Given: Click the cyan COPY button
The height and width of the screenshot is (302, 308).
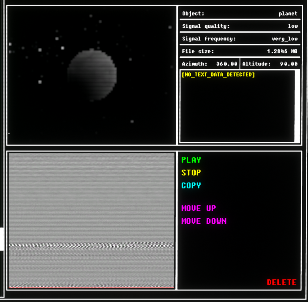Looking at the screenshot, I should click(191, 185).
